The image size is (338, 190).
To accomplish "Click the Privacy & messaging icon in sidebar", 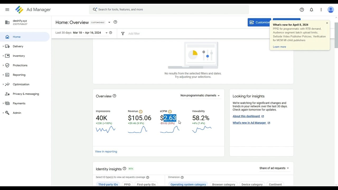I will (x=7, y=94).
